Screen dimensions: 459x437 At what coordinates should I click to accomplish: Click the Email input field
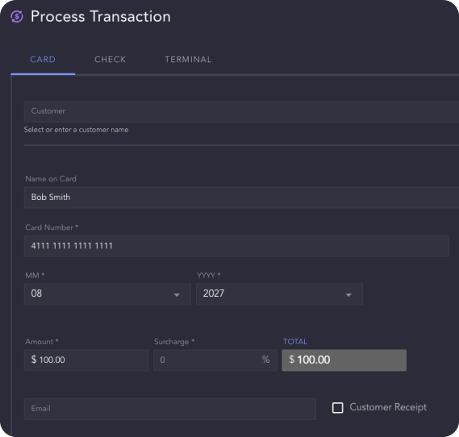169,409
